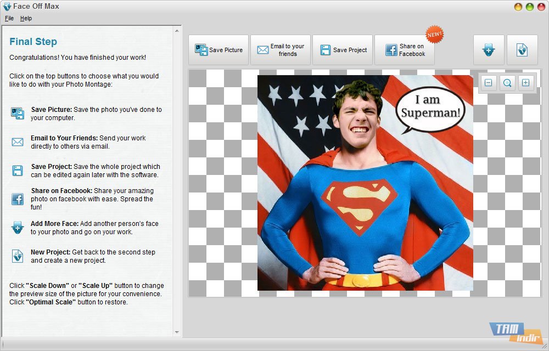
Task: Click the floppy disk icon beside Save Project
Action: click(18, 171)
